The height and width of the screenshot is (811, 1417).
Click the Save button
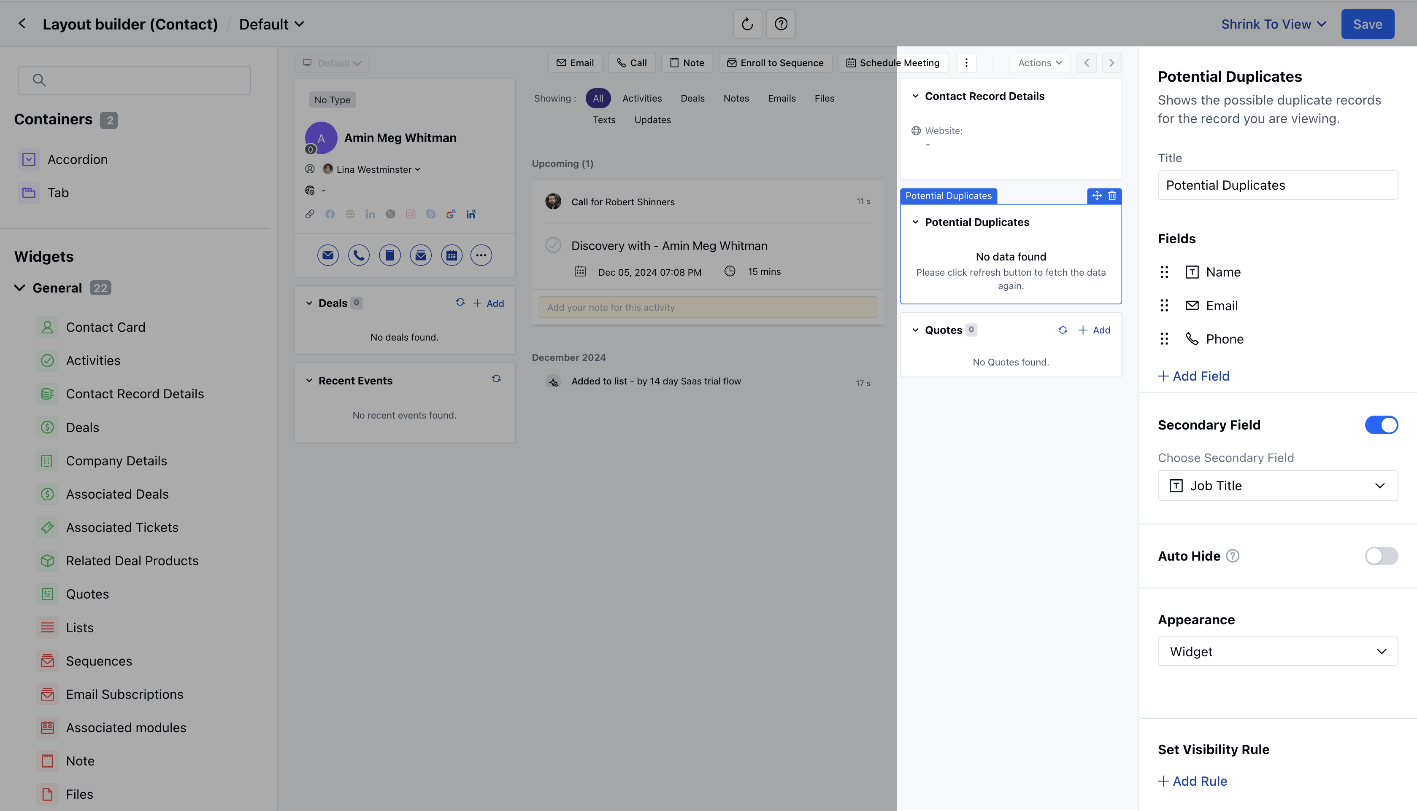[x=1367, y=24]
